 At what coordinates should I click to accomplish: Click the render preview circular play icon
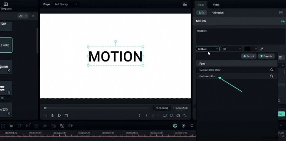click(x=183, y=126)
